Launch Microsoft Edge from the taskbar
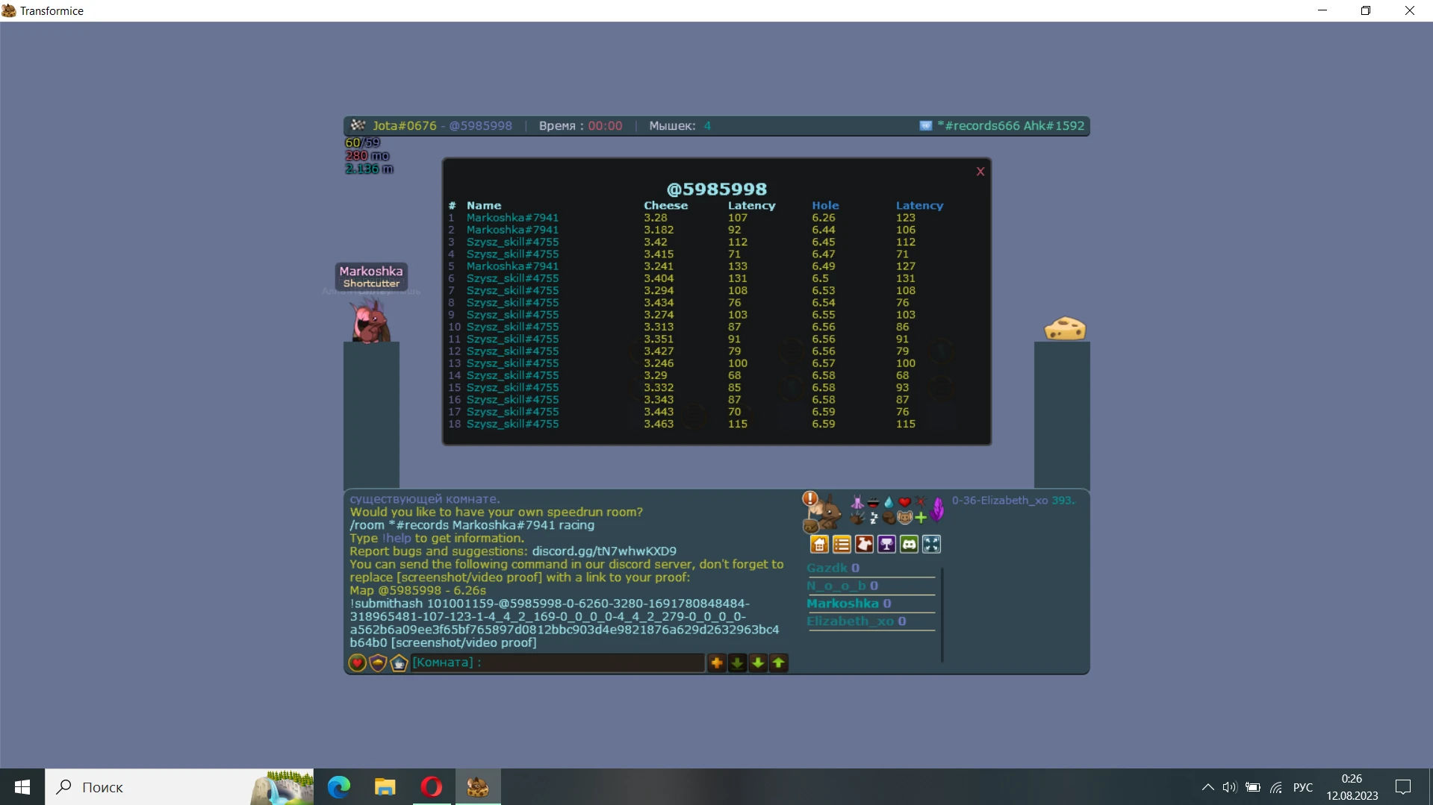 pyautogui.click(x=339, y=787)
